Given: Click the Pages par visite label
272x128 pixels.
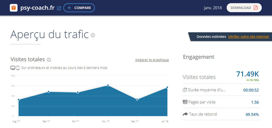Looking at the screenshot, I should pos(202,102).
